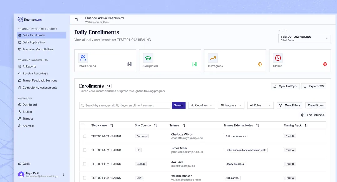Click the Germany country tag
Viewport: 337px width, 182px height.
point(142,136)
